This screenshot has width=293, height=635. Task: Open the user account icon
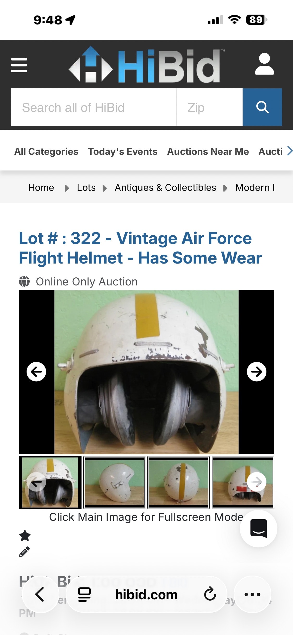point(264,64)
